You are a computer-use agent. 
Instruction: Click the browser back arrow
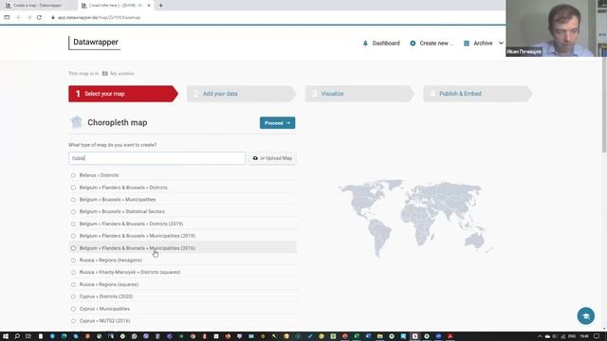[x=19, y=17]
